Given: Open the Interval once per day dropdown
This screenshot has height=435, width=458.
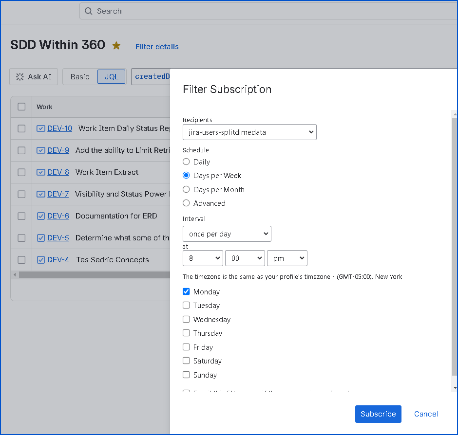Looking at the screenshot, I should [227, 234].
